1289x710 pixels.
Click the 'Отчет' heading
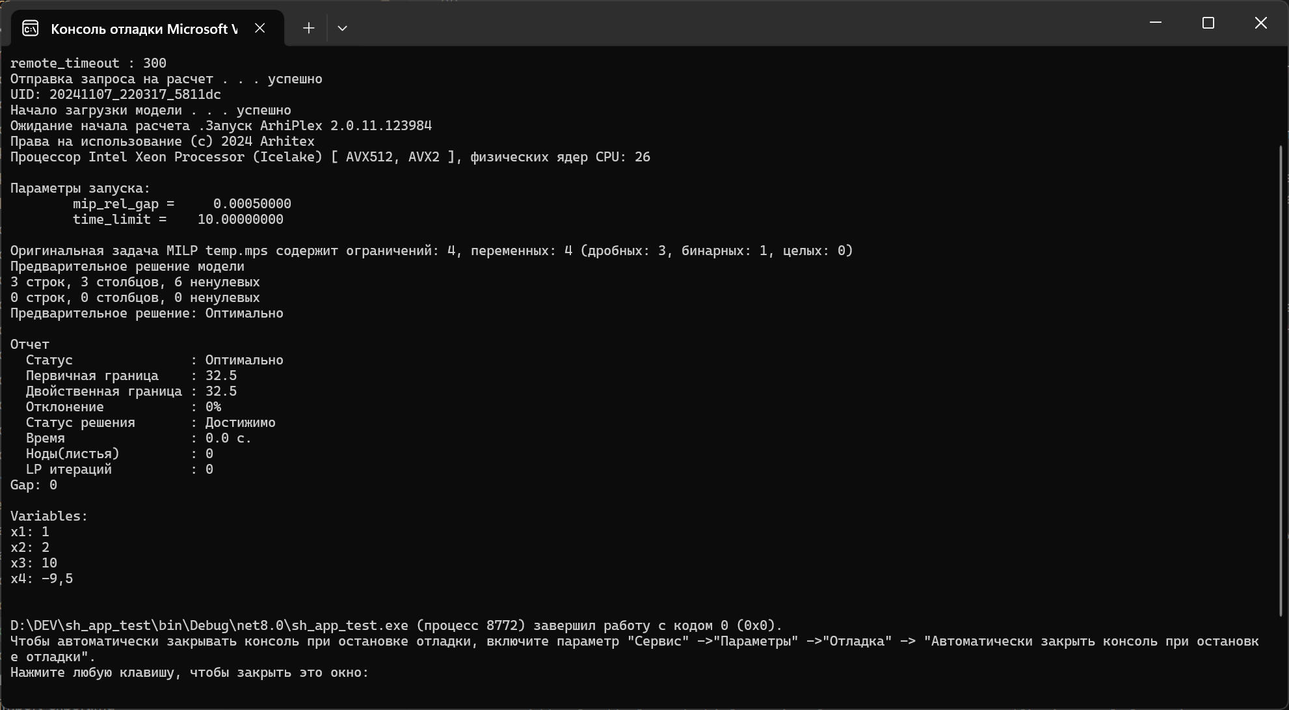pyautogui.click(x=30, y=344)
